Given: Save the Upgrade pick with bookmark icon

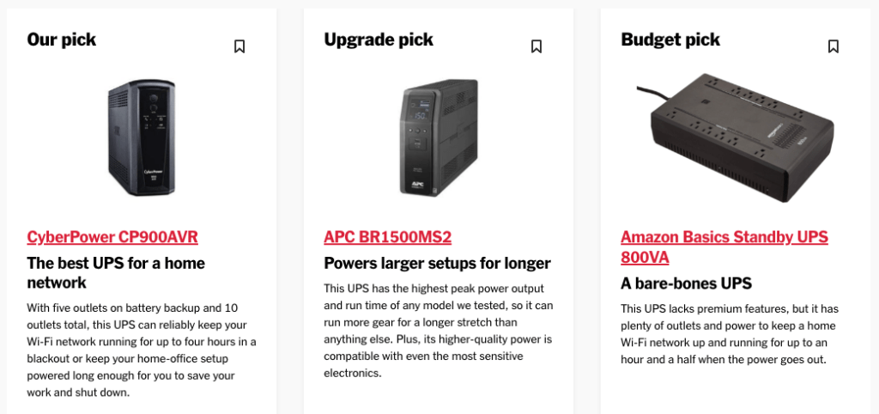Looking at the screenshot, I should coord(536,46).
